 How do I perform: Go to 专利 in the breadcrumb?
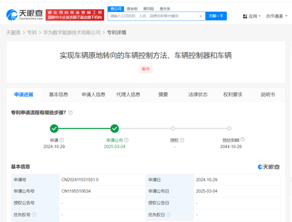tap(32, 33)
